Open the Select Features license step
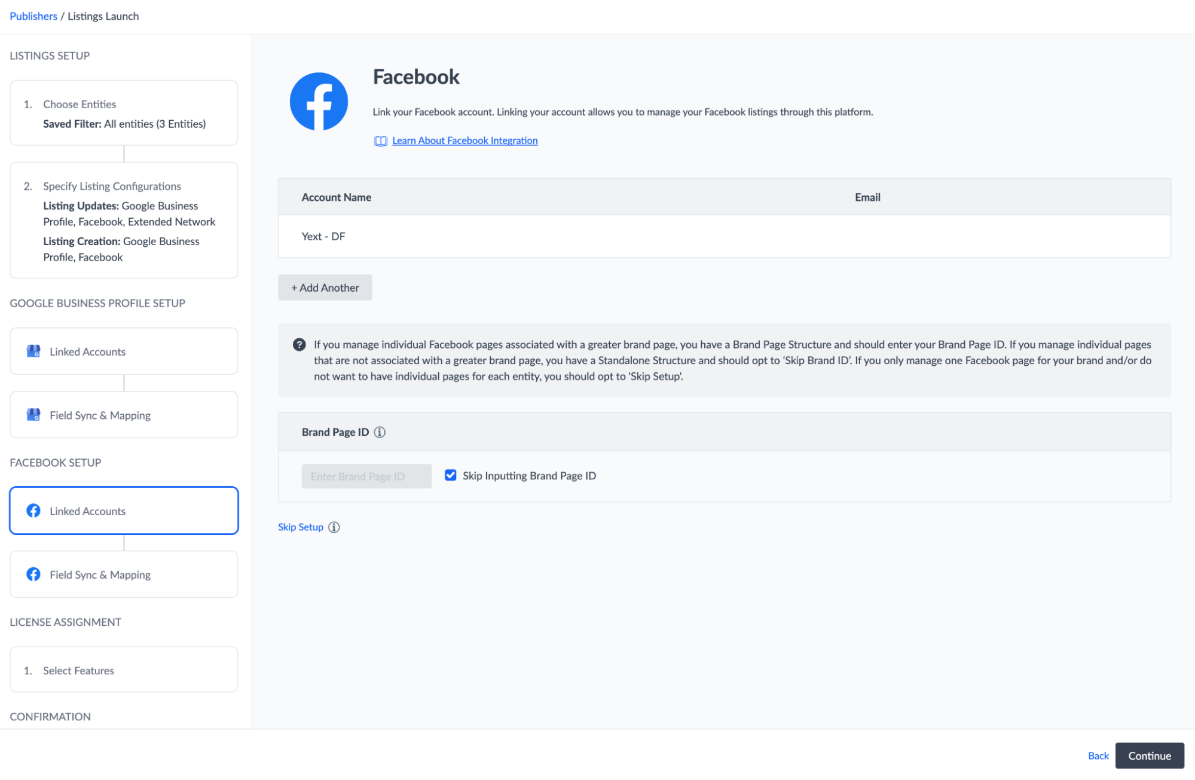The width and height of the screenshot is (1195, 780). coord(124,670)
